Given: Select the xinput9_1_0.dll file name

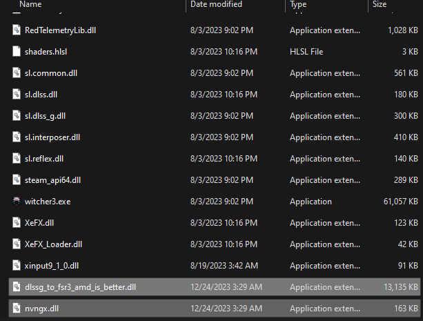Looking at the screenshot, I should coord(52,266).
